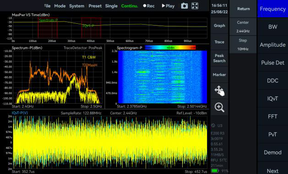This screenshot has height=174, width=288.
Task: Click the T2 MaxH trace label
Action: point(89,65)
